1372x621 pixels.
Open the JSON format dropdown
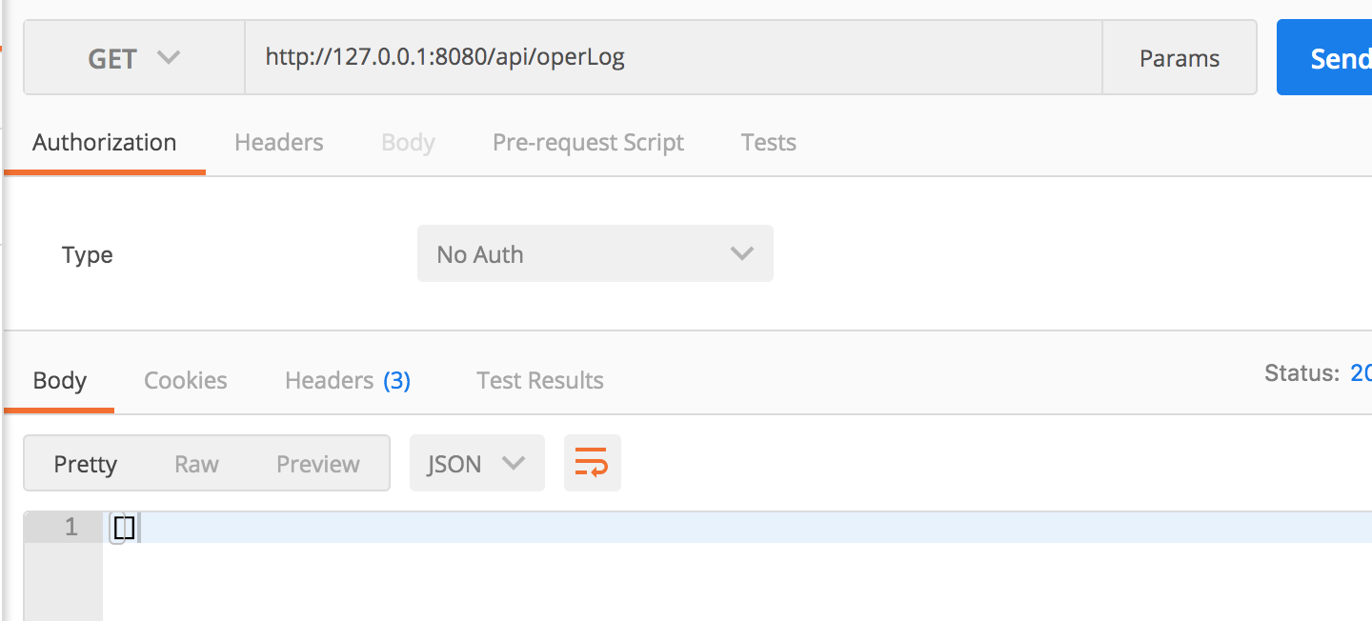point(476,464)
